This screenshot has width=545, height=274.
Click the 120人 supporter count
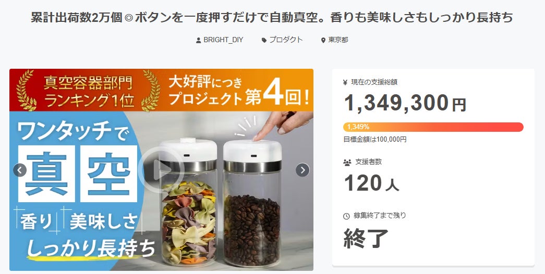tap(371, 183)
